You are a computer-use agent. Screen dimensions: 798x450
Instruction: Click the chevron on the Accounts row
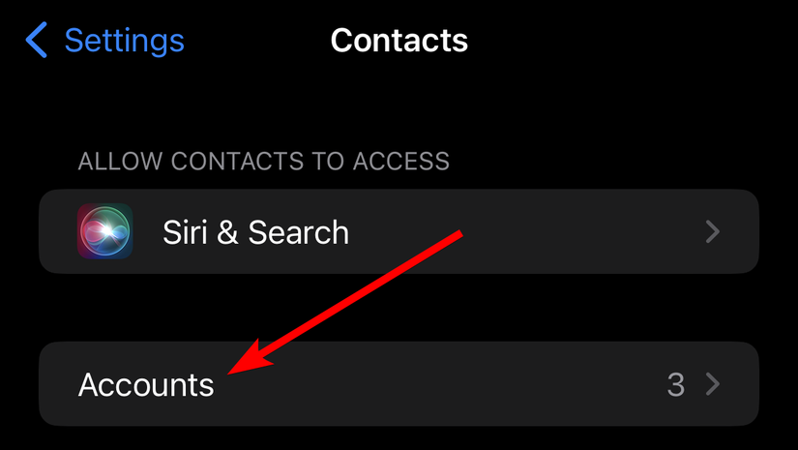coord(713,384)
